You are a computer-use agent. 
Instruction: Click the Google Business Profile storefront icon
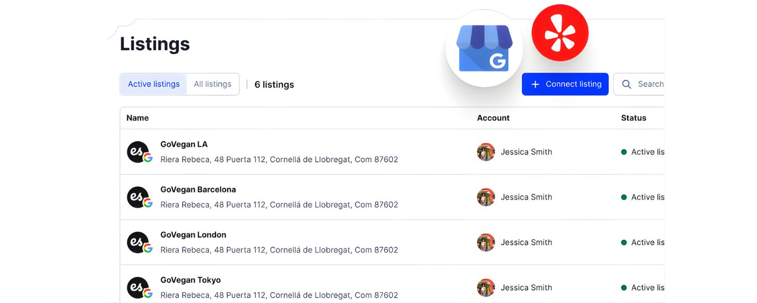(x=484, y=48)
